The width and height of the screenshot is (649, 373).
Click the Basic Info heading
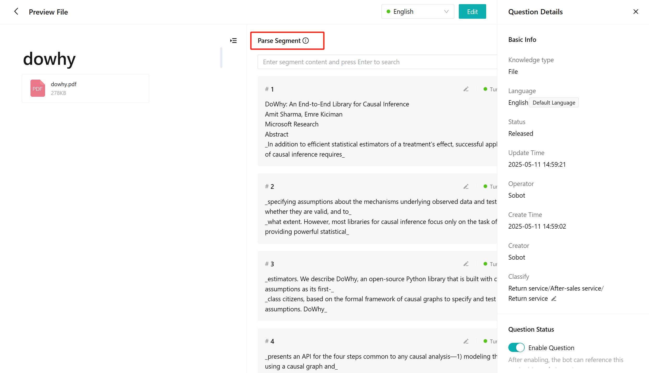522,40
